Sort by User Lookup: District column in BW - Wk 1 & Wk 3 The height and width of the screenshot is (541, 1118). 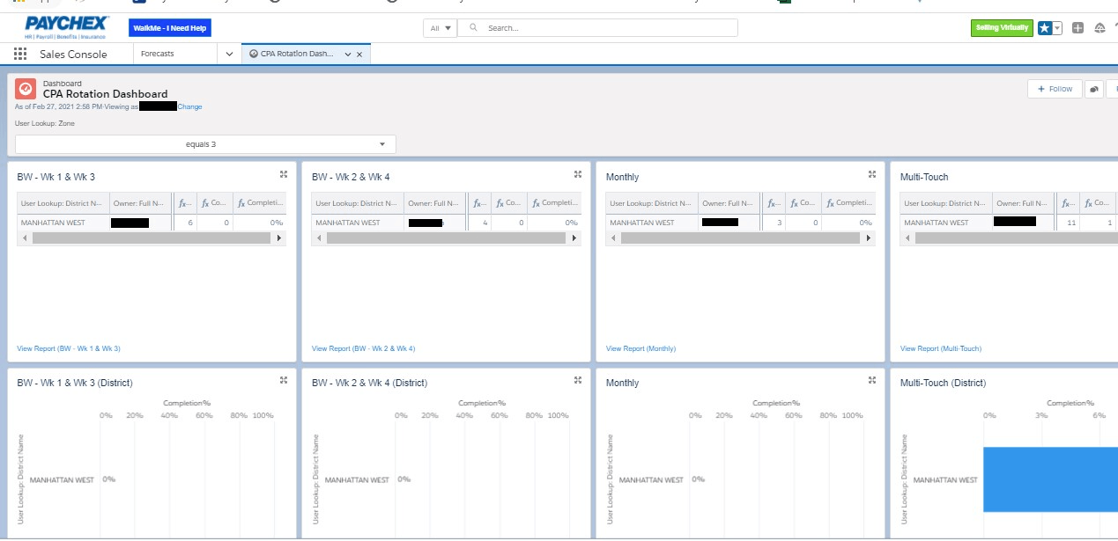63,203
